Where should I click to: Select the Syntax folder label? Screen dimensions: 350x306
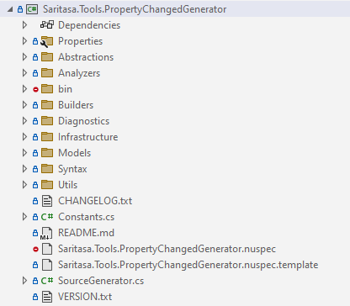point(72,169)
